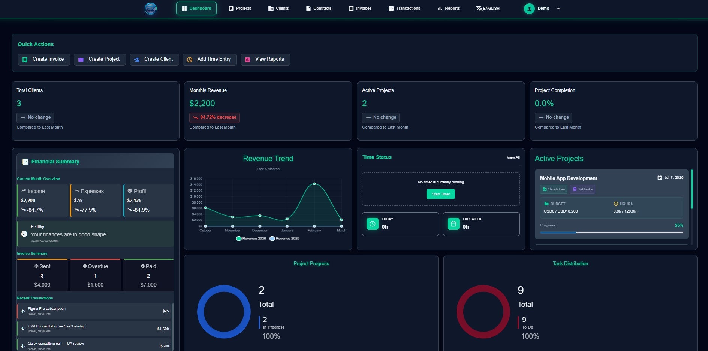Select the Figma Pro subscription transaction entry
This screenshot has height=351, width=708.
pos(94,310)
